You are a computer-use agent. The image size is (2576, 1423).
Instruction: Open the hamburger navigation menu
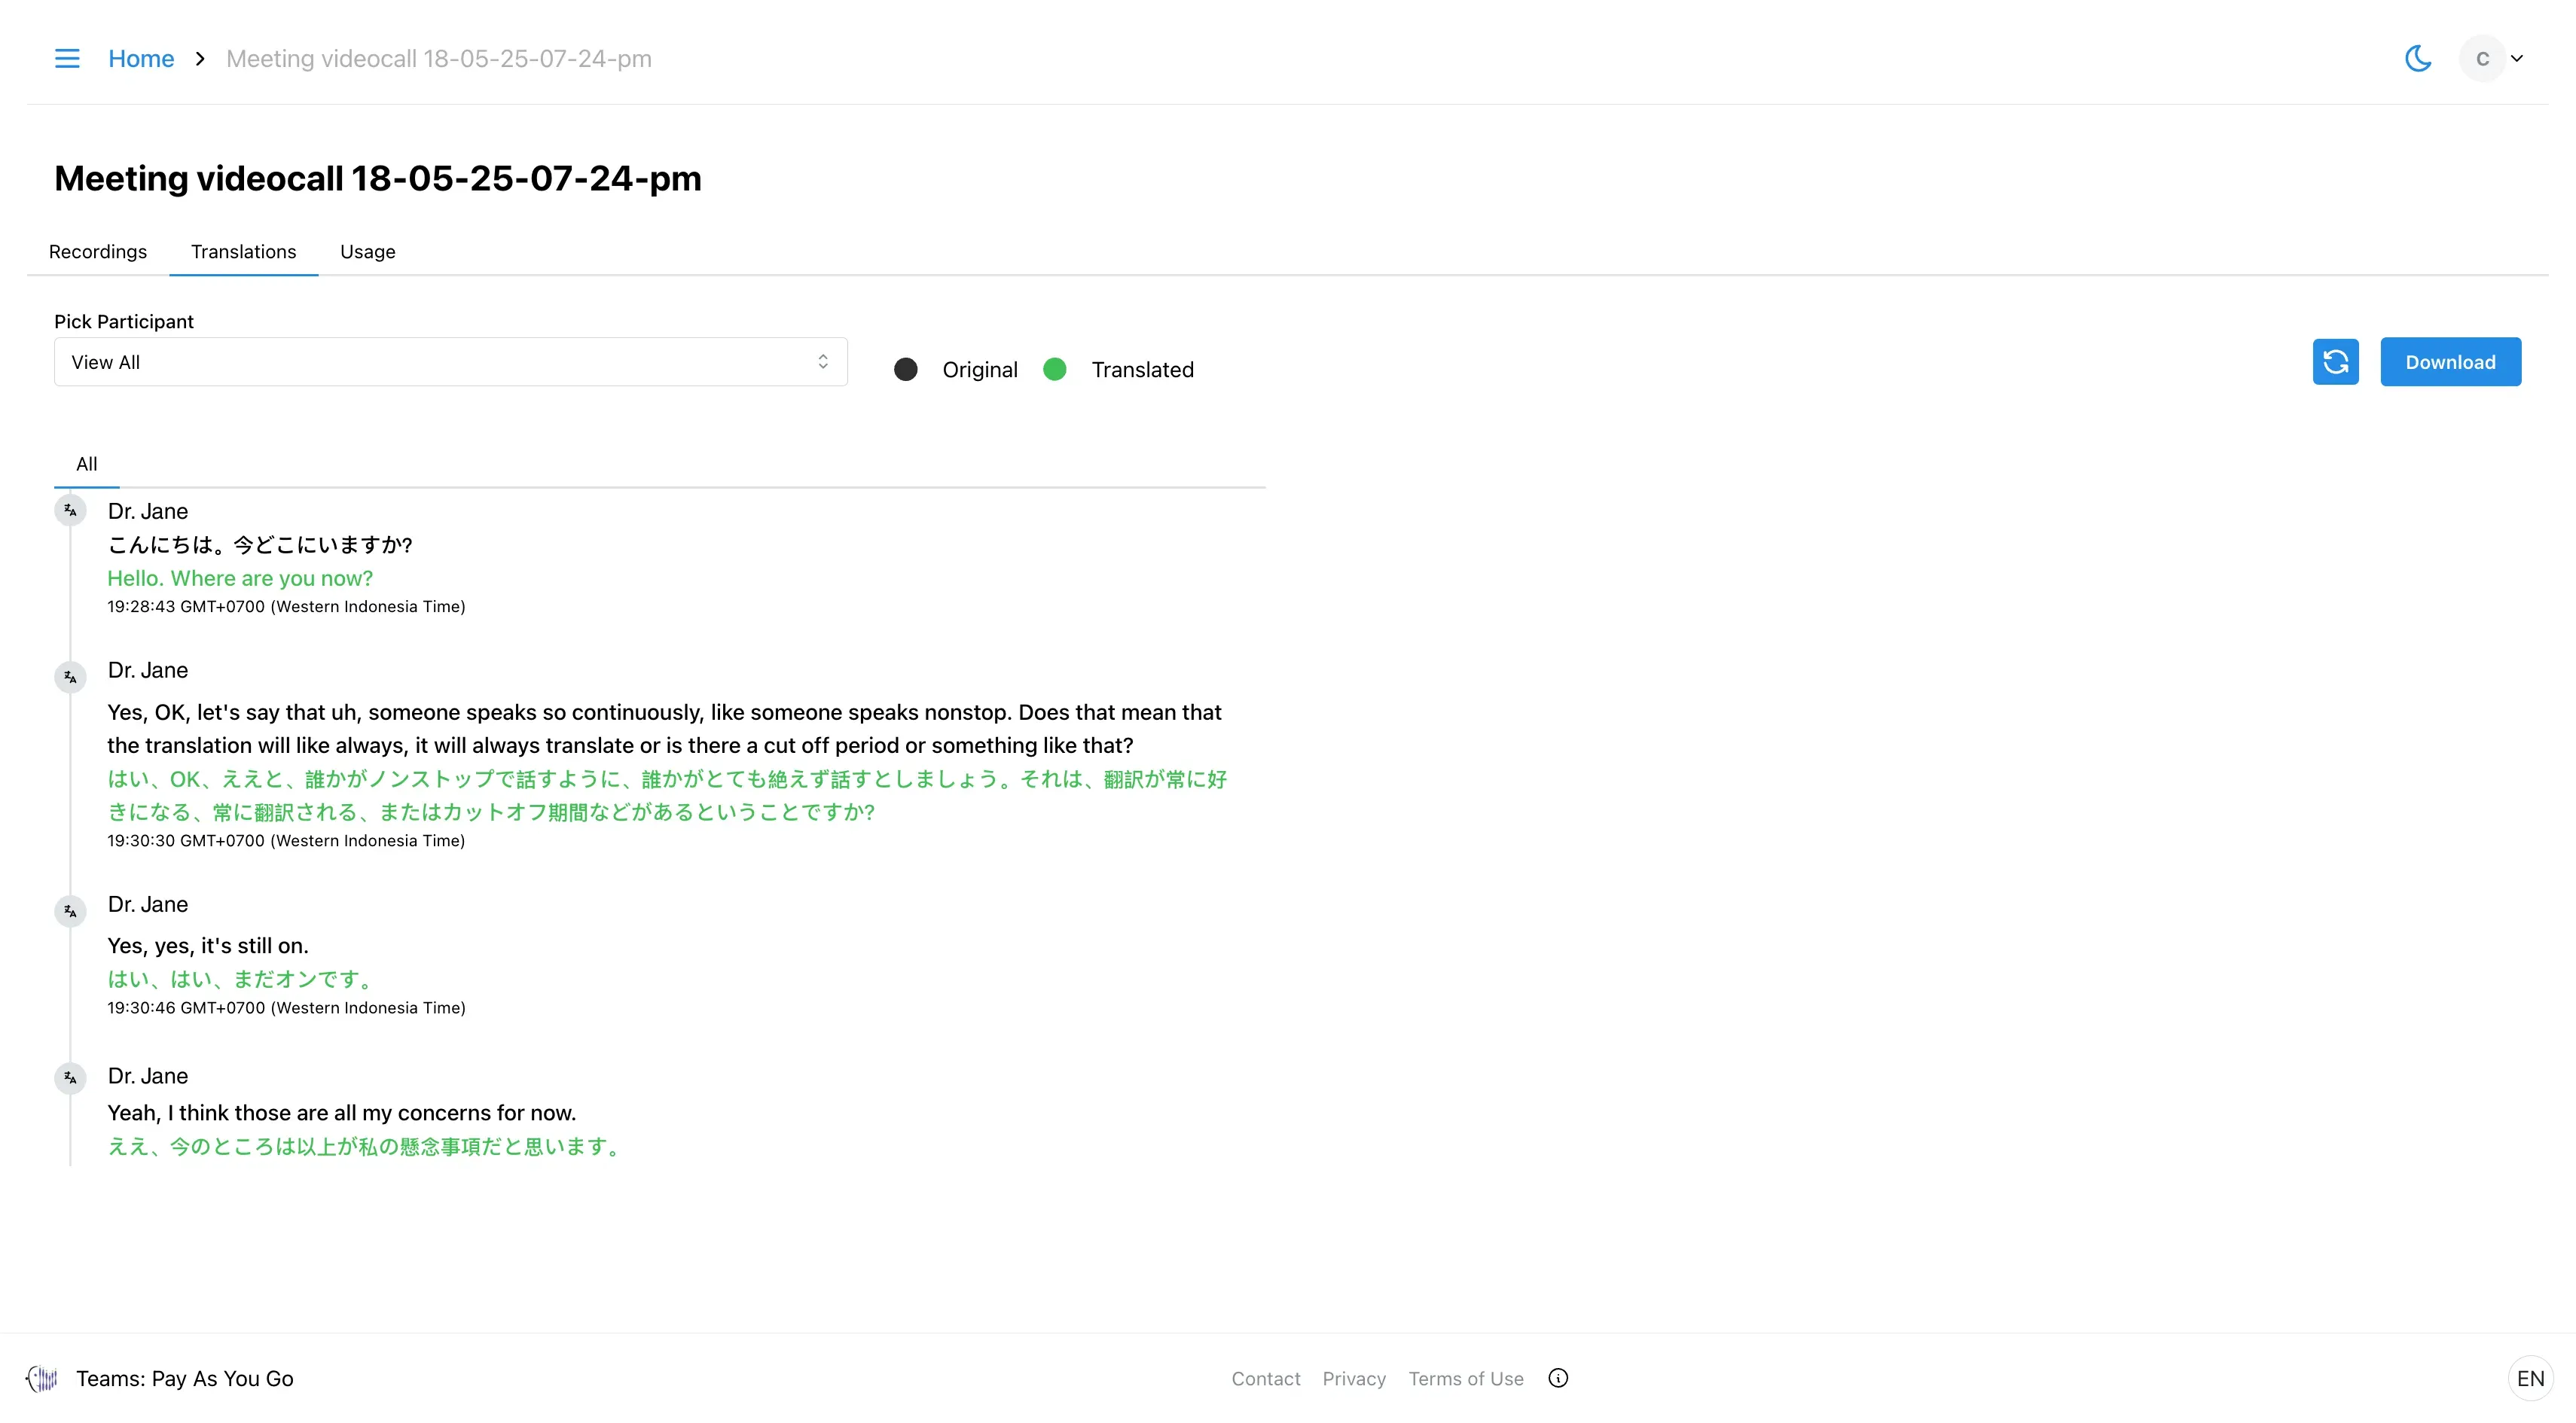[67, 59]
